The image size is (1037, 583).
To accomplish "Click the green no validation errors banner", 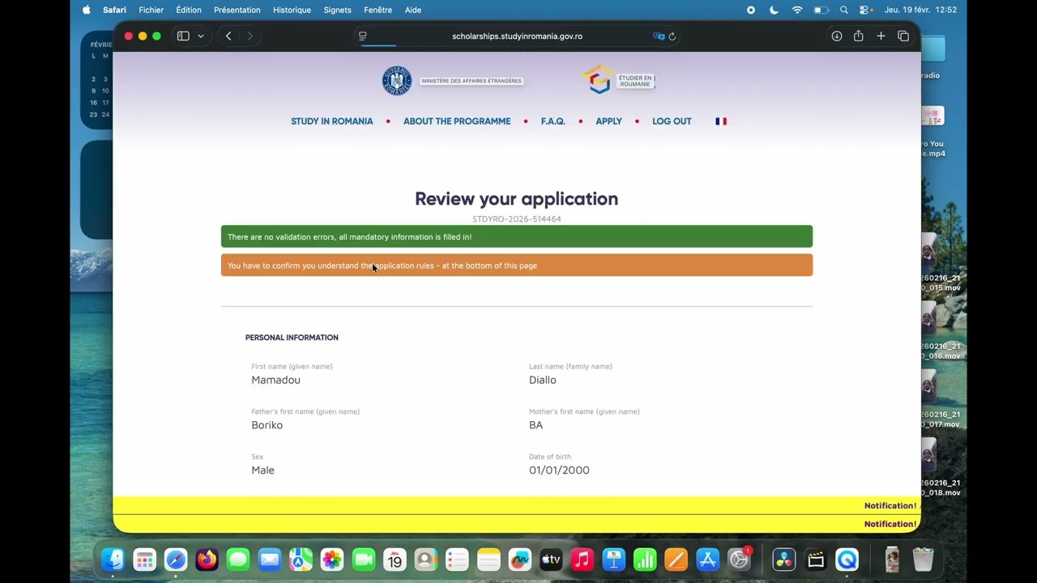I will 517,236.
